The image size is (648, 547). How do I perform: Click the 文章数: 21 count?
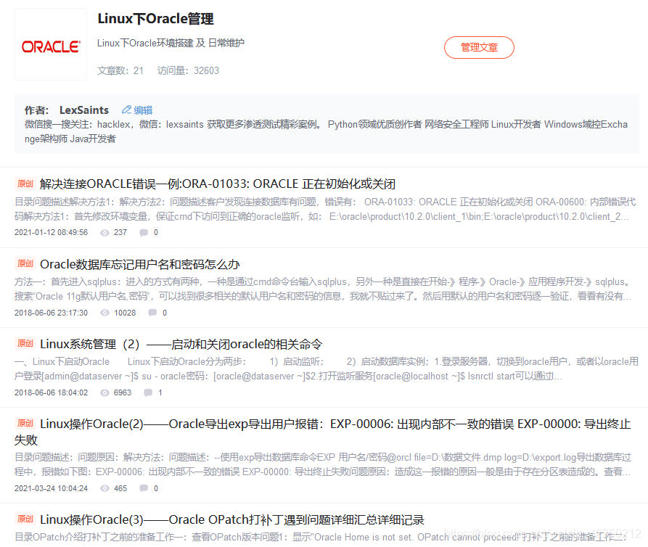(120, 70)
